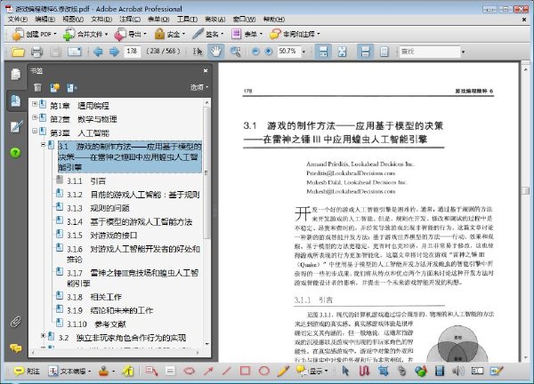Delete bookmark with trash icon
534x384 pixels.
[x=37, y=87]
